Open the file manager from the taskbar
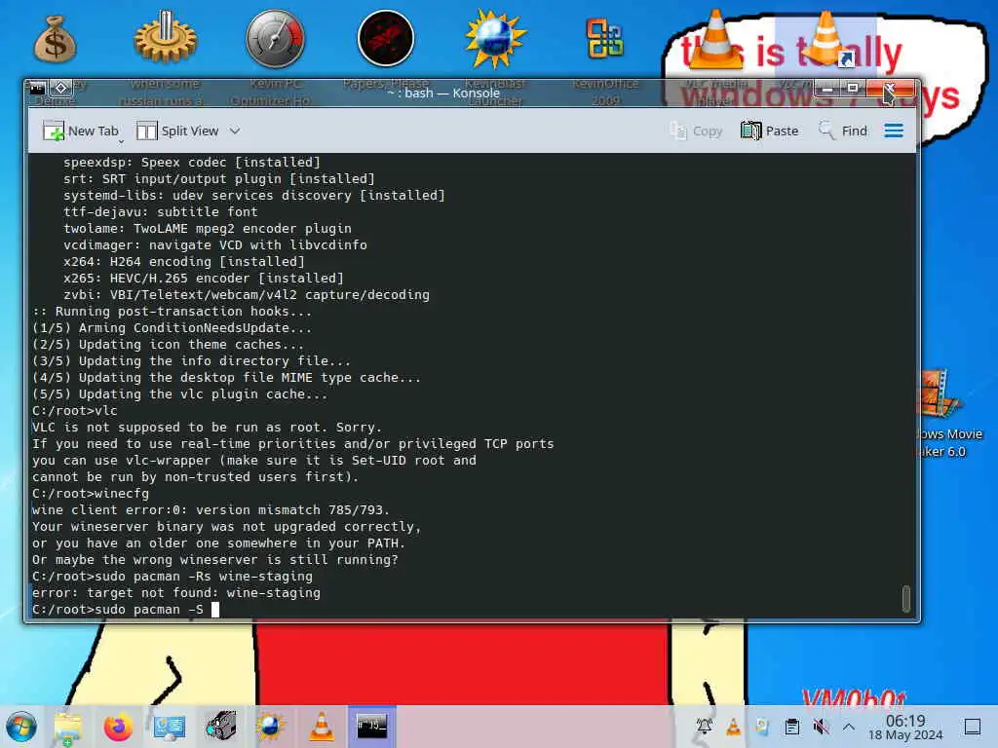This screenshot has width=998, height=748. coord(68,727)
